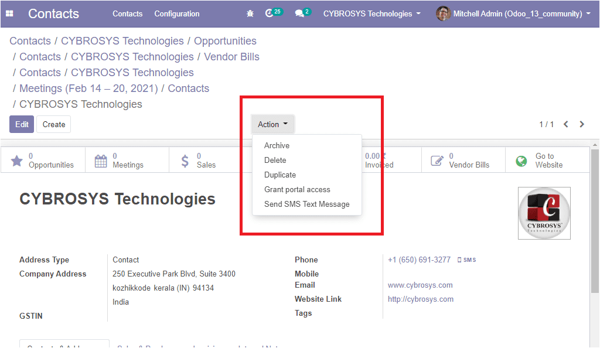Click the Go to Website button

547,161
